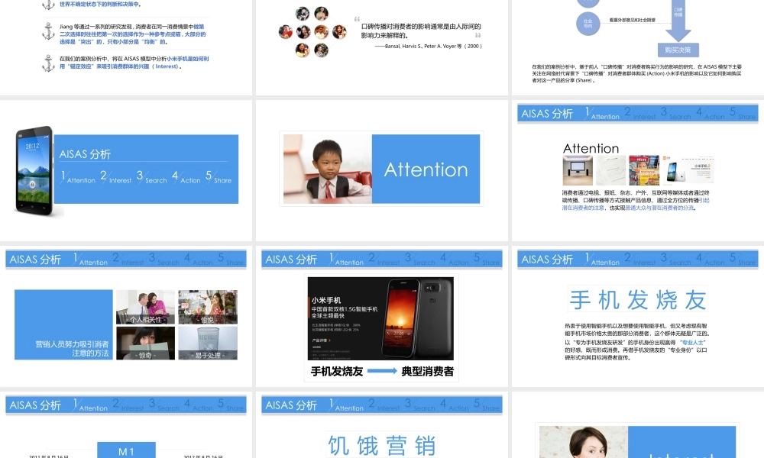The width and height of the screenshot is (764, 458).
Task: Click the large 手机发烧友 heading
Action: (638, 300)
